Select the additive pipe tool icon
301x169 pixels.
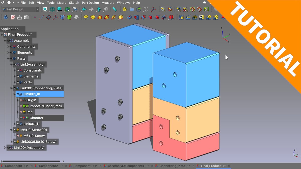(x=107, y=17)
